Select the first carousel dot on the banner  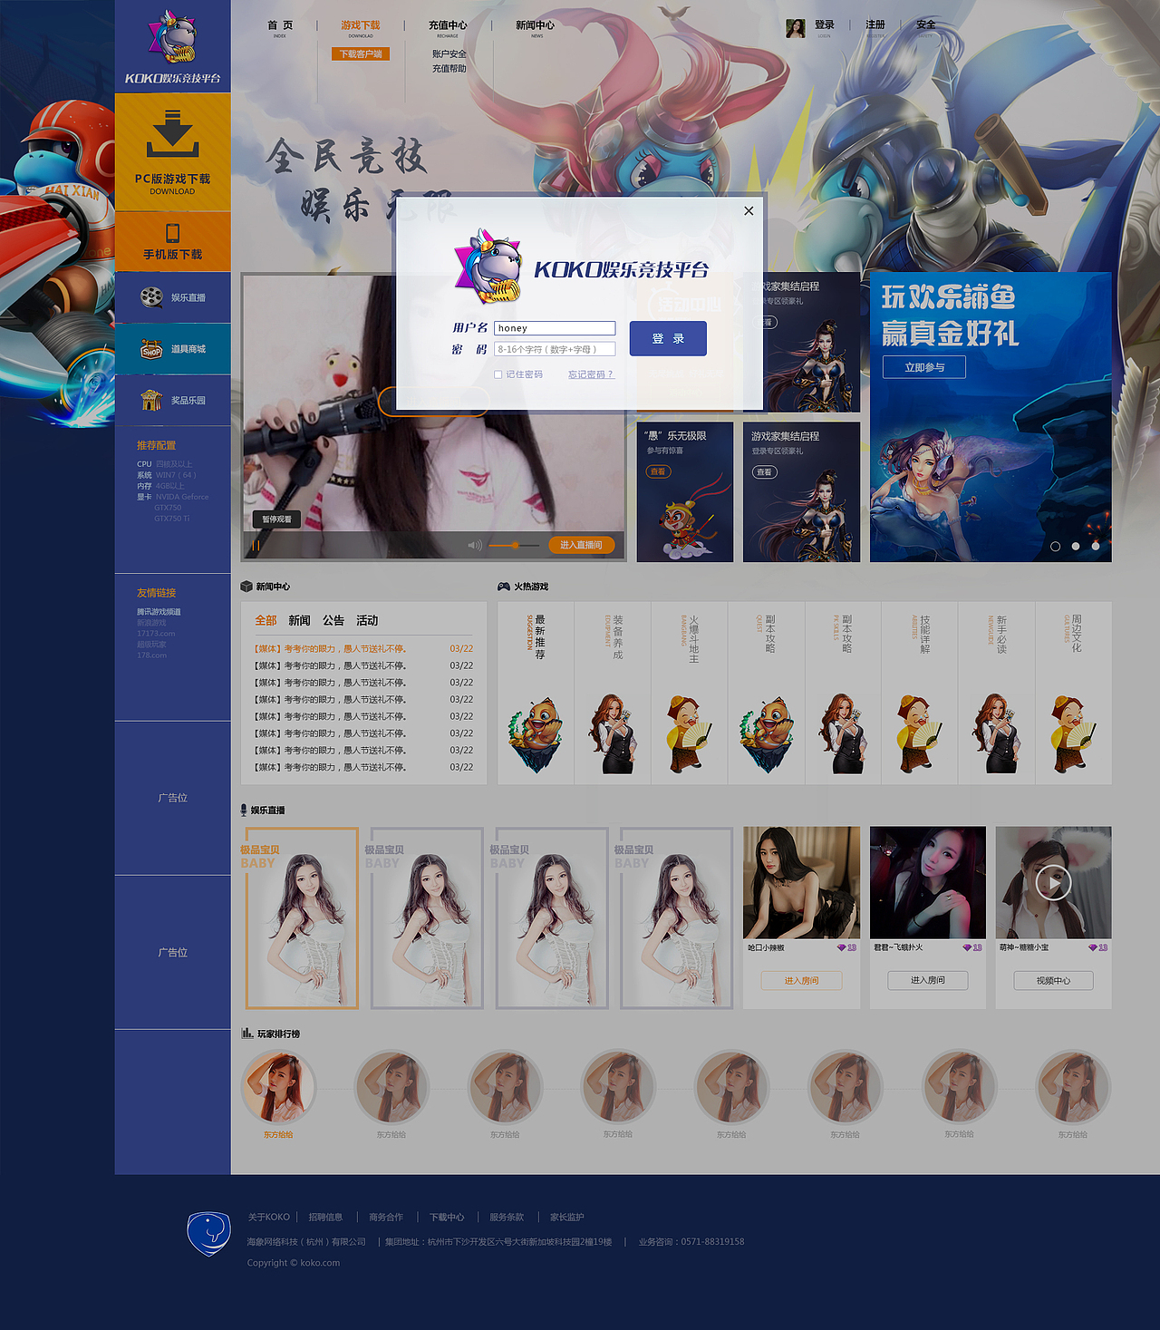[x=1055, y=546]
